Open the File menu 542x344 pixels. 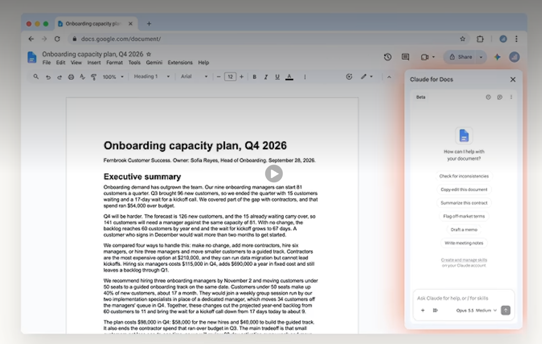pos(46,63)
